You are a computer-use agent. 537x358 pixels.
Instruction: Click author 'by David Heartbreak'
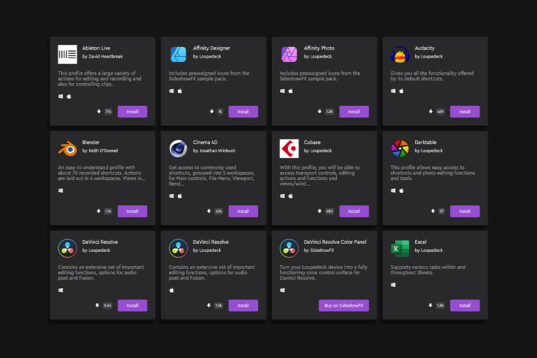(103, 56)
